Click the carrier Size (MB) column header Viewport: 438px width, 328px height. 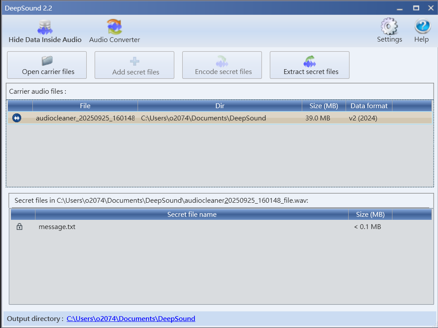324,106
